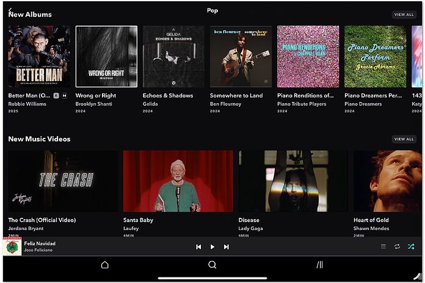Go back using the top-left arrow
This screenshot has width=425, height=283.
click(10, 10)
